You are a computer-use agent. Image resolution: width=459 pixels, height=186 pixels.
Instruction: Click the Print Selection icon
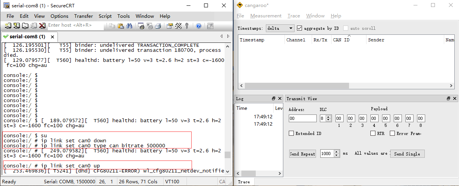150,26
